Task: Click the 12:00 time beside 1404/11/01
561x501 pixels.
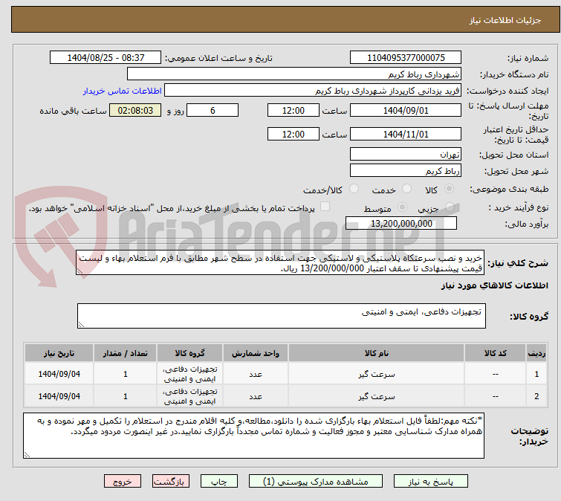Action: coord(293,135)
